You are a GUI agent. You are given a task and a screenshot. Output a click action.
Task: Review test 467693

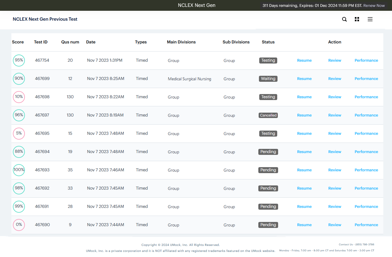(334, 170)
